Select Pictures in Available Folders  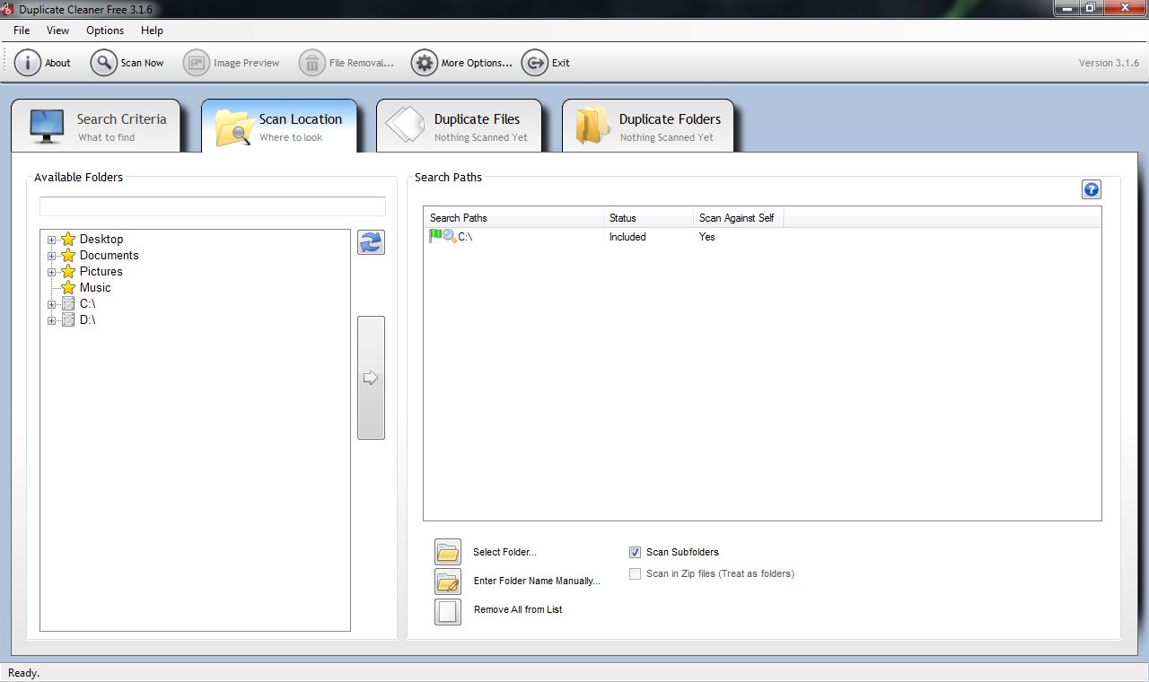point(101,272)
